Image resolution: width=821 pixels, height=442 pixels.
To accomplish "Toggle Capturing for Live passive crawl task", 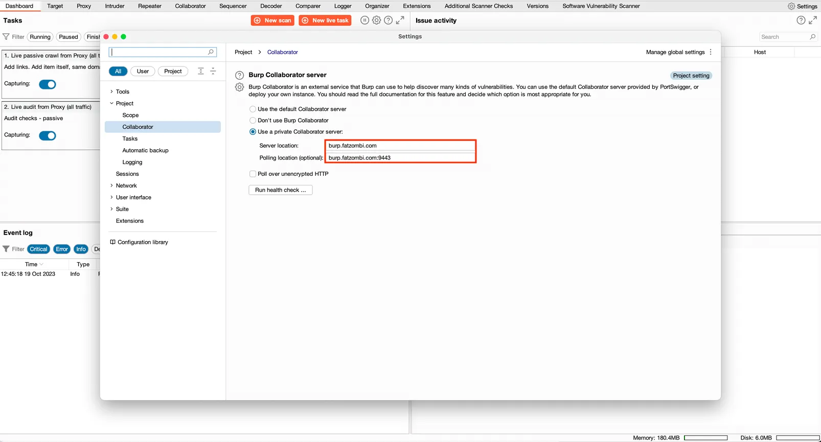I will tap(48, 84).
